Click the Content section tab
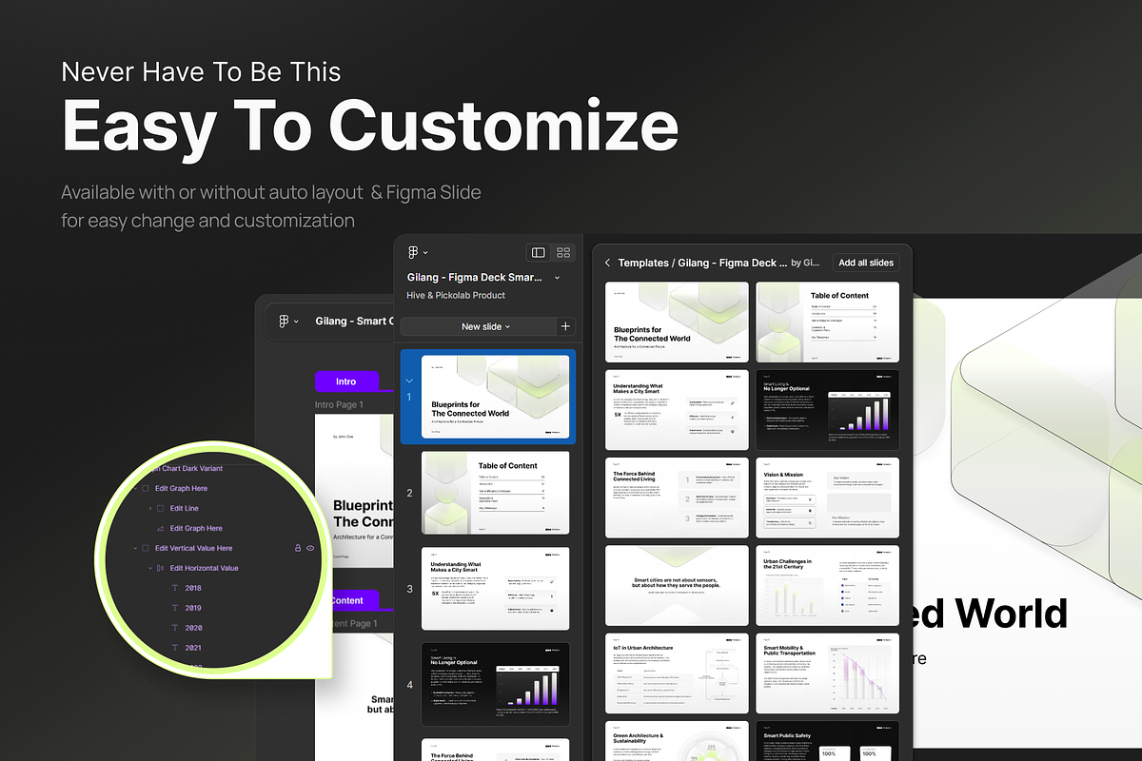This screenshot has height=761, width=1142. pos(347,600)
